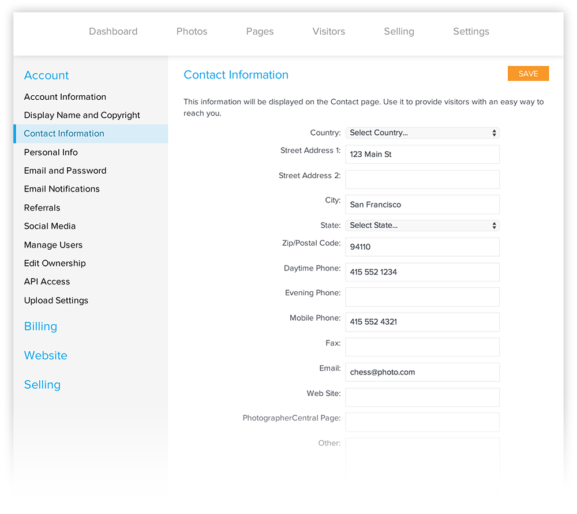Viewport: 577px width, 514px height.
Task: Expand the Billing section in sidebar
Action: click(x=40, y=327)
